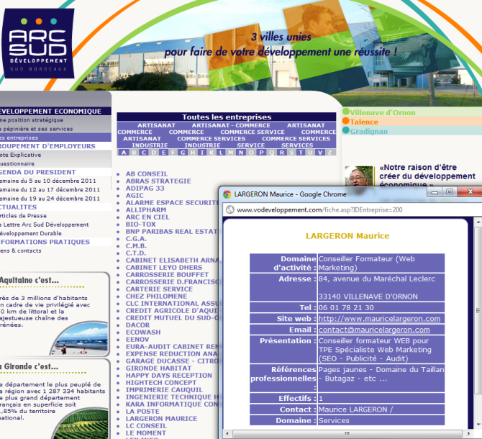Open the LARGERON MAURICE company entry

(161, 419)
